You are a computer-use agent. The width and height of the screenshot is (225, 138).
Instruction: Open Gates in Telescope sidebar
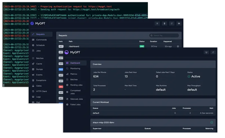click(x=41, y=86)
